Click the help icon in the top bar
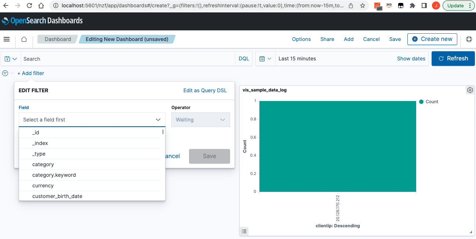The image size is (476, 239). click(469, 39)
